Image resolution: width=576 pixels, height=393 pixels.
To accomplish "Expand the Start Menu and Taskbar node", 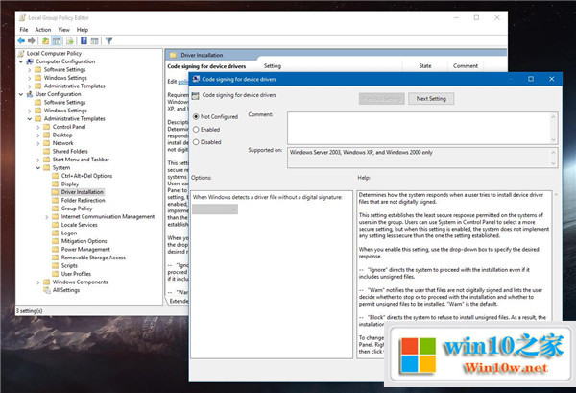I will (x=38, y=160).
